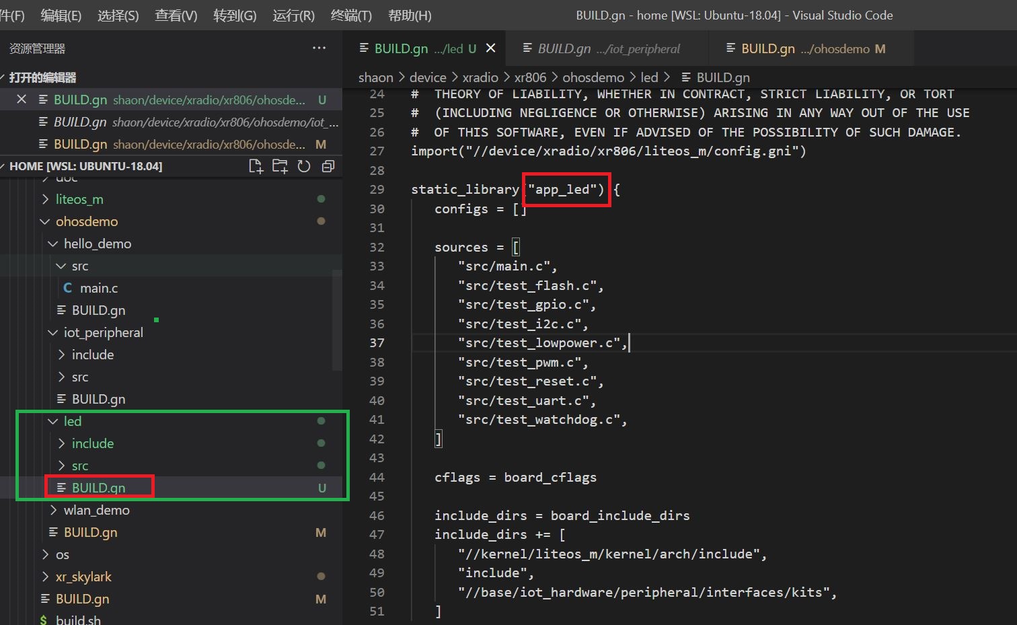Collapse the hello_demo folder
This screenshot has height=625, width=1017.
click(x=53, y=244)
